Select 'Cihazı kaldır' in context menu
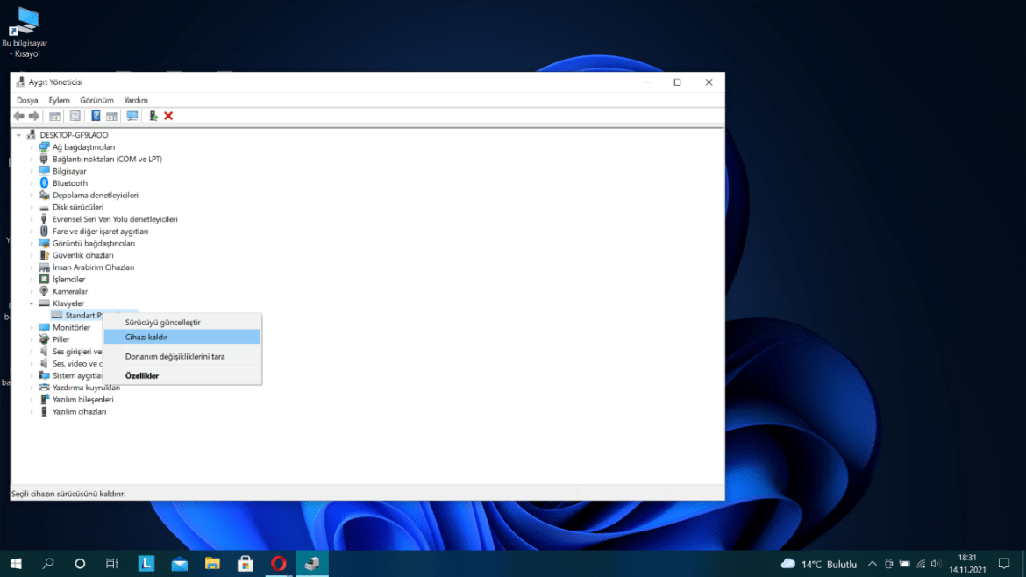Screen dimensions: 1026x577 click(146, 337)
